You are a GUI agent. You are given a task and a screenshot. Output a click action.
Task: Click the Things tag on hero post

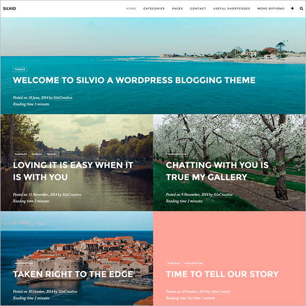20,69
